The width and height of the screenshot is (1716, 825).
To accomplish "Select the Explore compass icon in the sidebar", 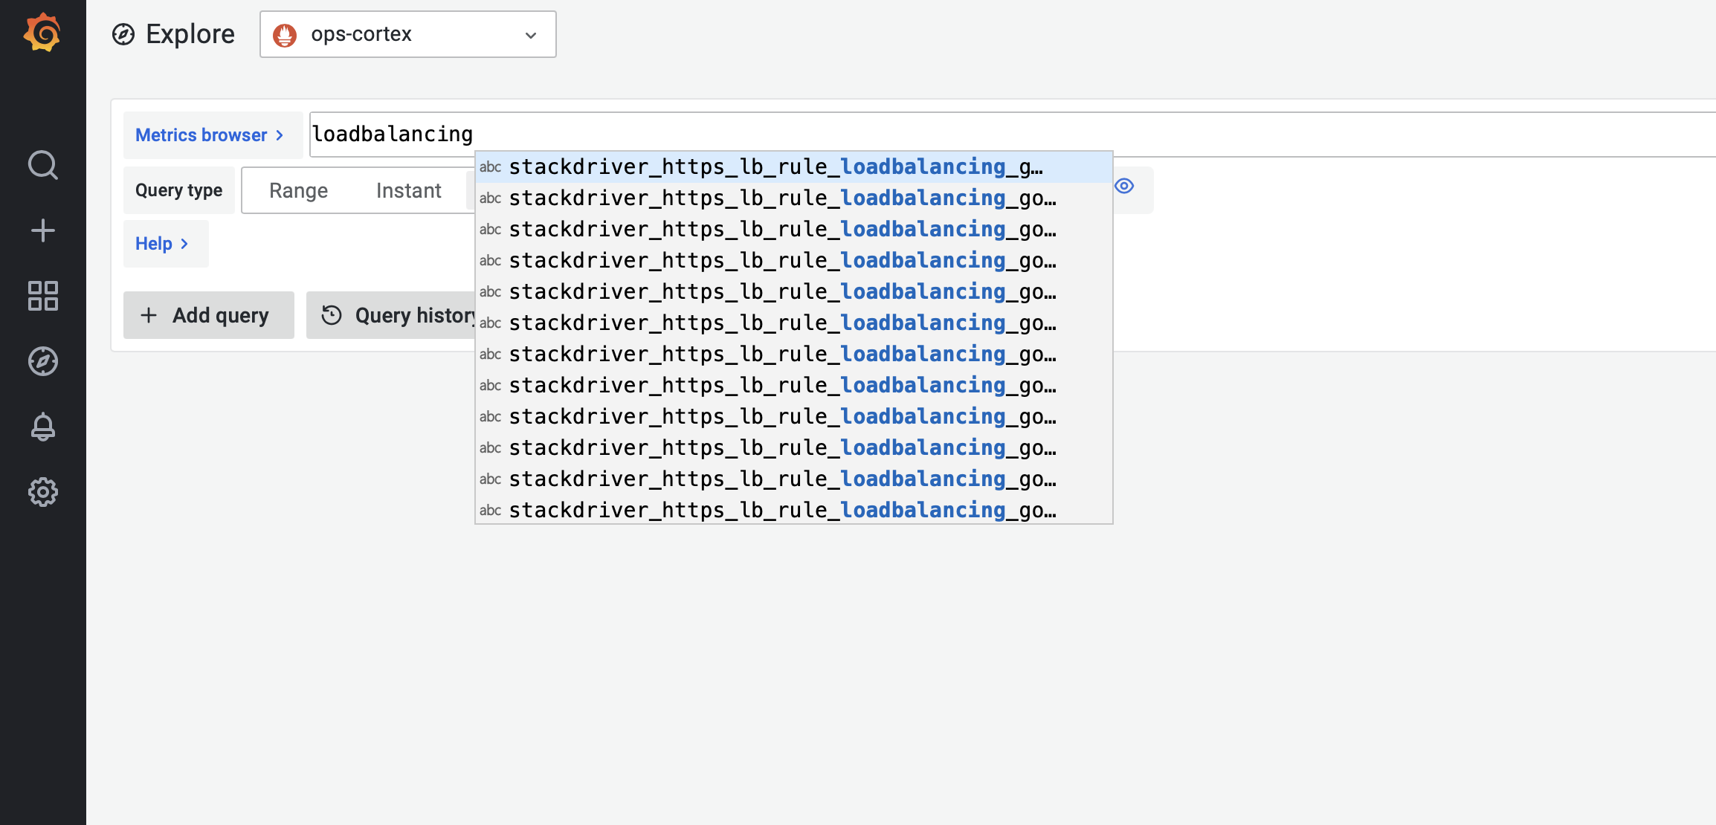I will tap(43, 361).
